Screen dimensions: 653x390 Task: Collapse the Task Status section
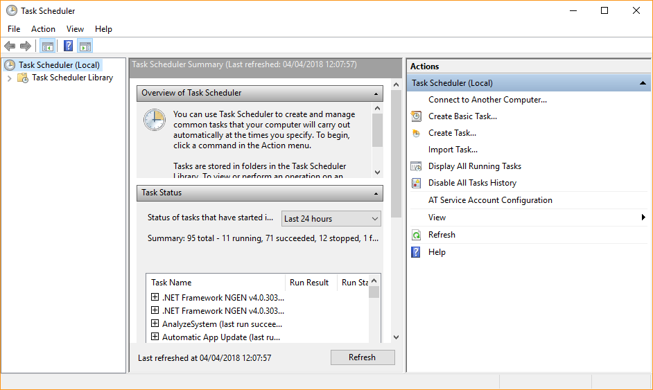tap(376, 193)
